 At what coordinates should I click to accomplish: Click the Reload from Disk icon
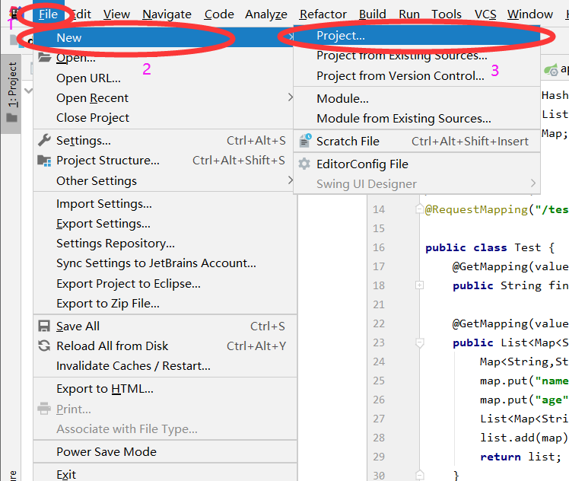[44, 346]
